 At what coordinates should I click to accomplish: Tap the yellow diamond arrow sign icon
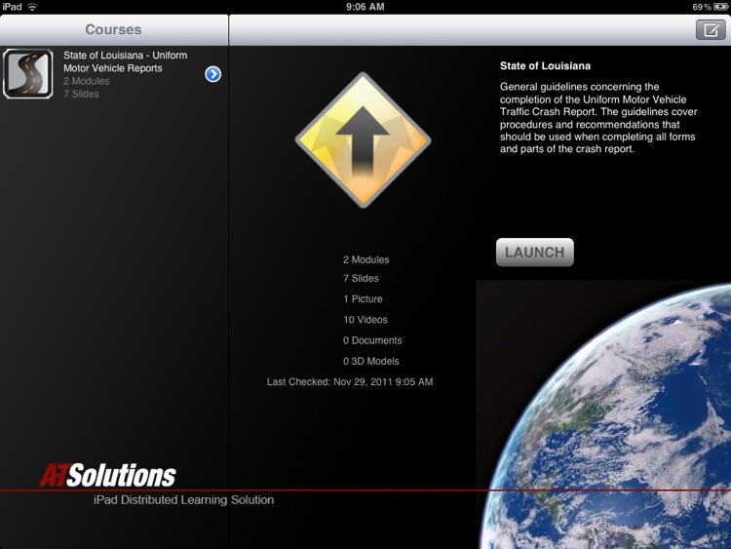point(363,140)
